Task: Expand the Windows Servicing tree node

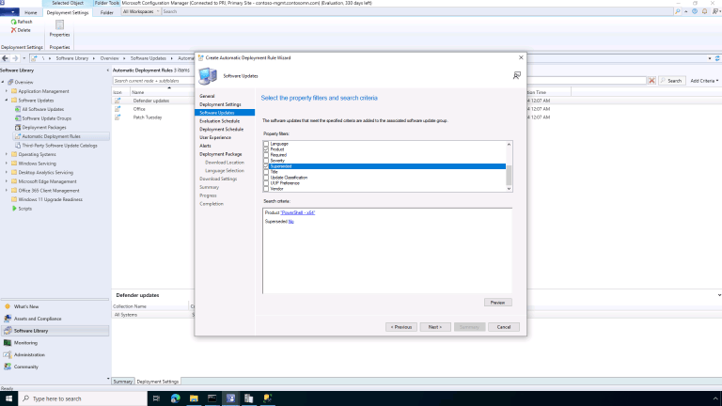Action: coord(7,164)
